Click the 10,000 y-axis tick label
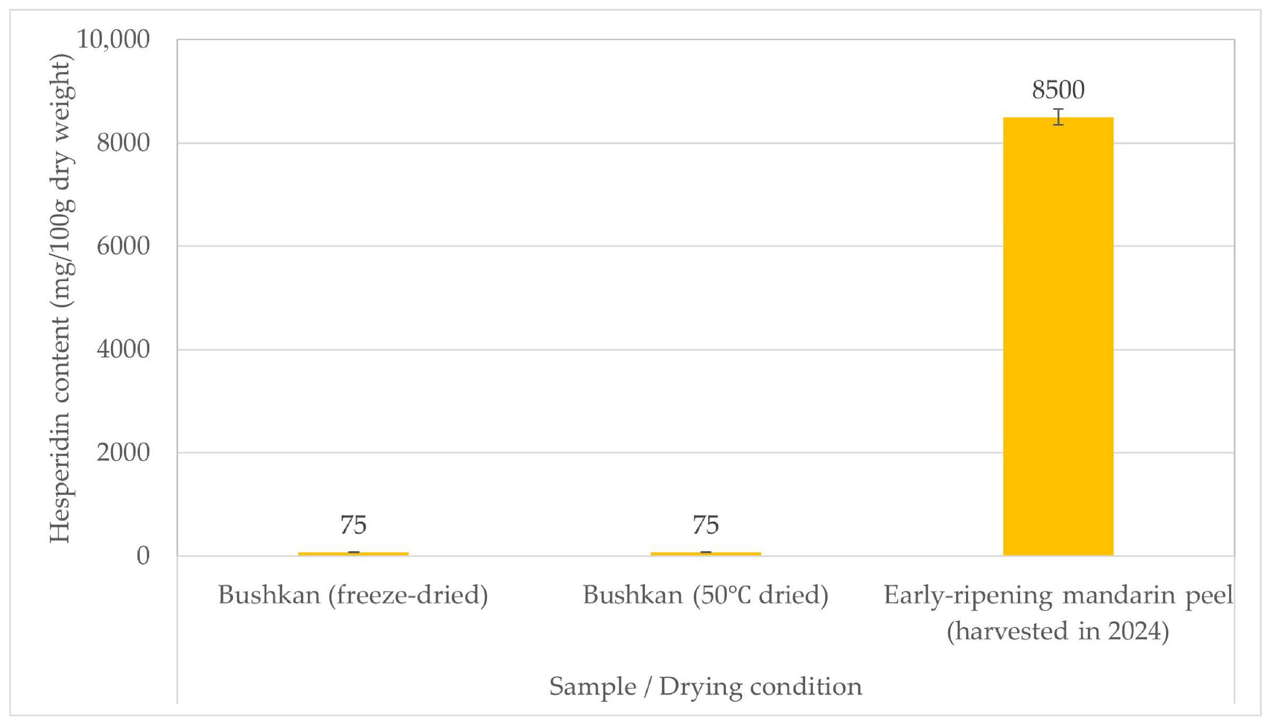The image size is (1268, 724). (x=113, y=39)
